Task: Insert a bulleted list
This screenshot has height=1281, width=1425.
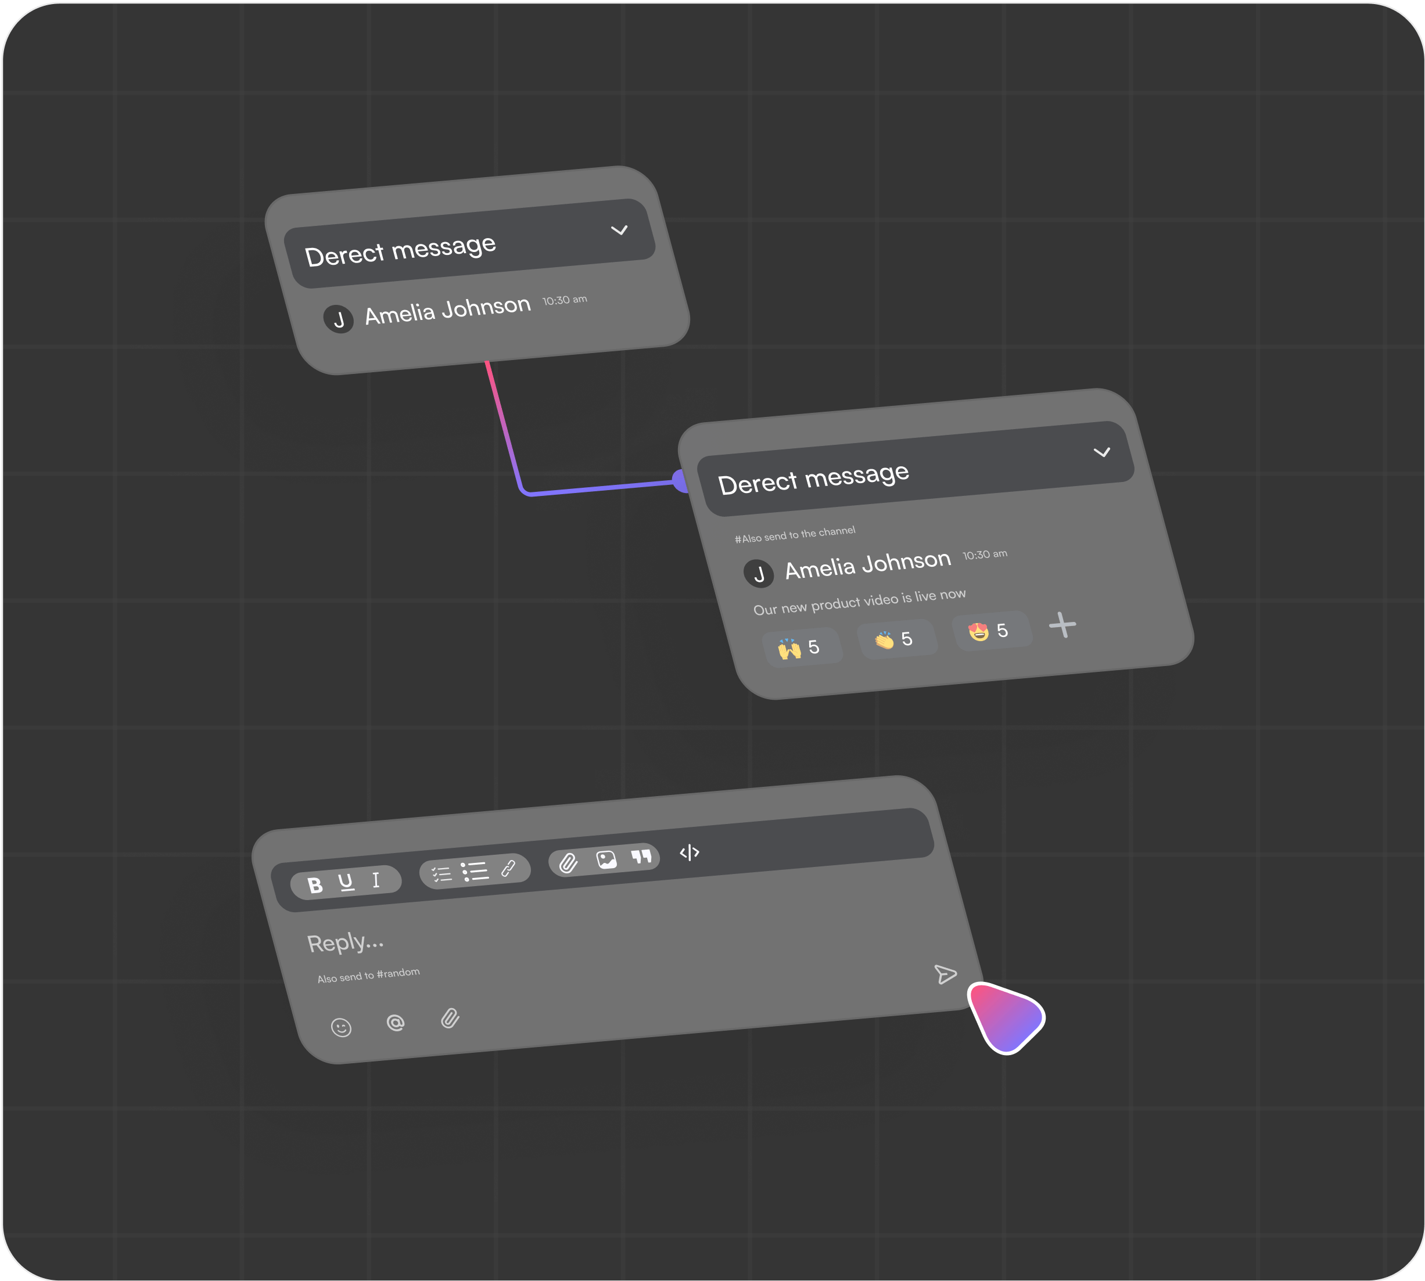Action: pyautogui.click(x=475, y=872)
